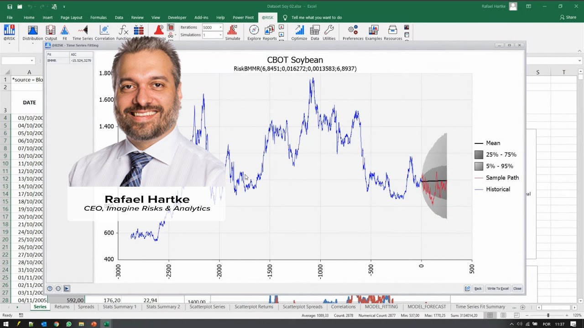Click the zoom in plus button
The width and height of the screenshot is (584, 328).
coord(567,315)
